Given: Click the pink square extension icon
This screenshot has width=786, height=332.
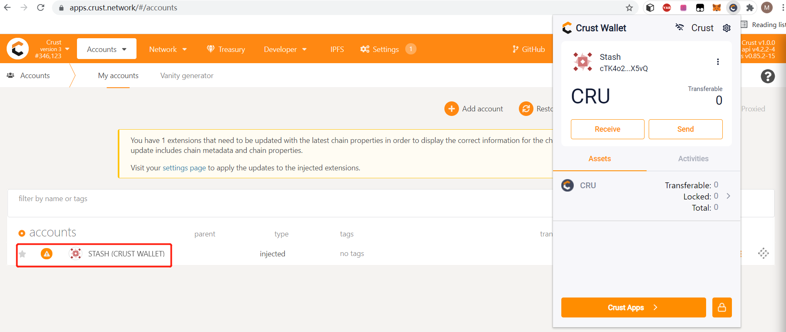Looking at the screenshot, I should tap(683, 7).
